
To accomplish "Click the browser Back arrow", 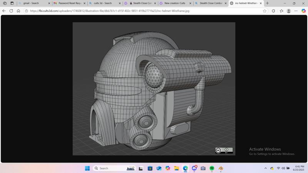I will (x=4, y=11).
